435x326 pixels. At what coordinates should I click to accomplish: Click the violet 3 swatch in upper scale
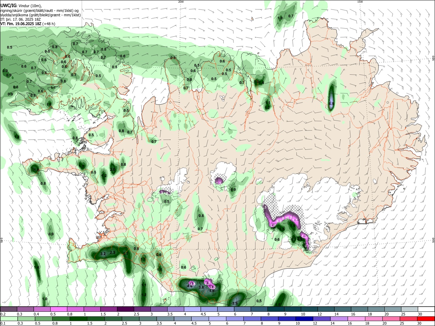159,309
